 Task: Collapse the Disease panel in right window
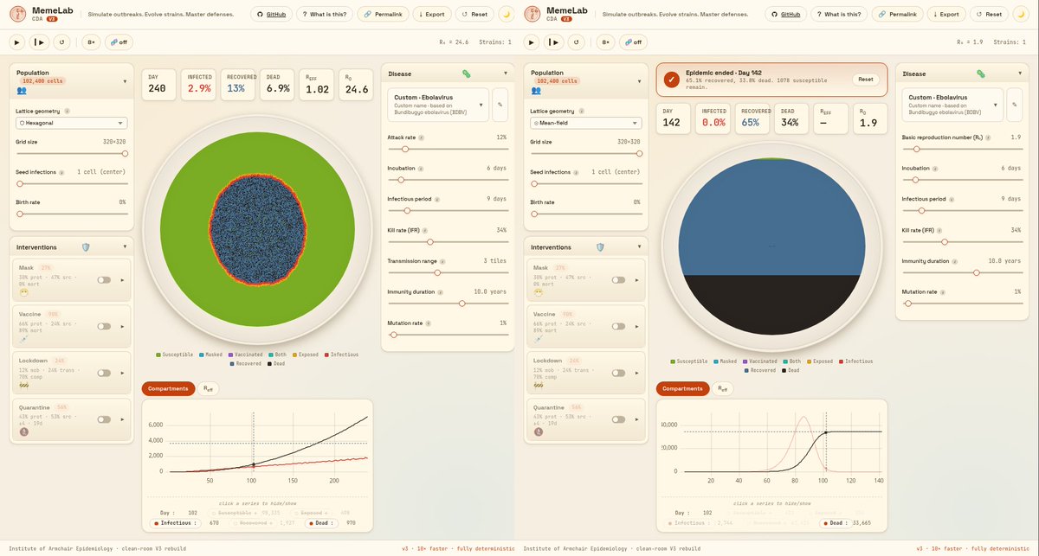pyautogui.click(x=1019, y=73)
